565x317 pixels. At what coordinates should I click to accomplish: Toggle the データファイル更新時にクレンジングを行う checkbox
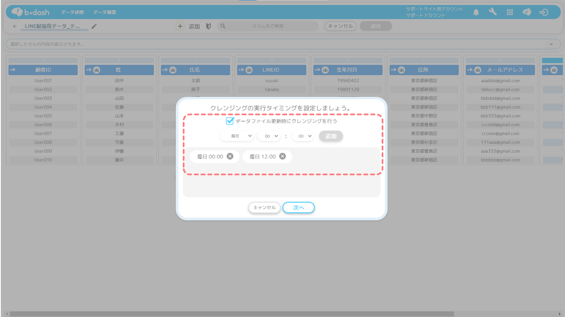click(x=230, y=121)
